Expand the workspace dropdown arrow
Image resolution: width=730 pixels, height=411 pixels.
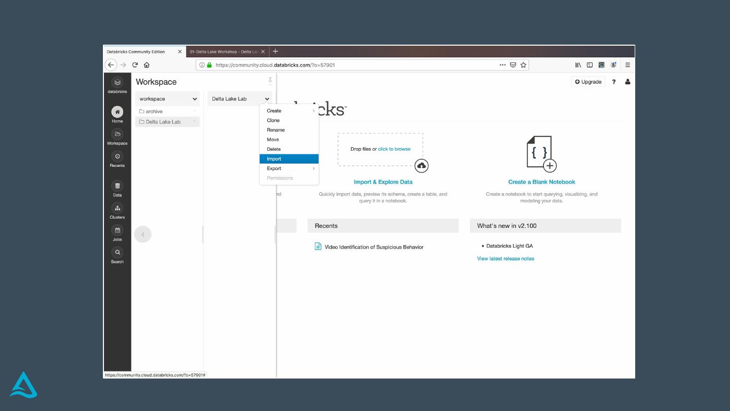point(195,99)
